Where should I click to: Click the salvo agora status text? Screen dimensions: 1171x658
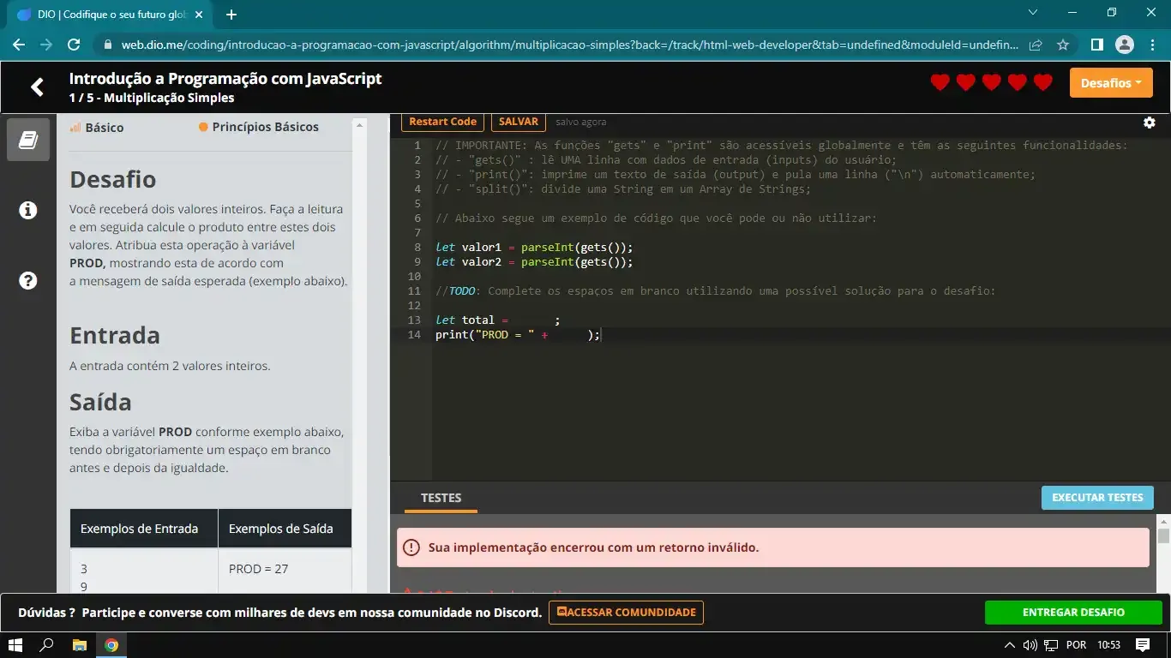point(580,123)
